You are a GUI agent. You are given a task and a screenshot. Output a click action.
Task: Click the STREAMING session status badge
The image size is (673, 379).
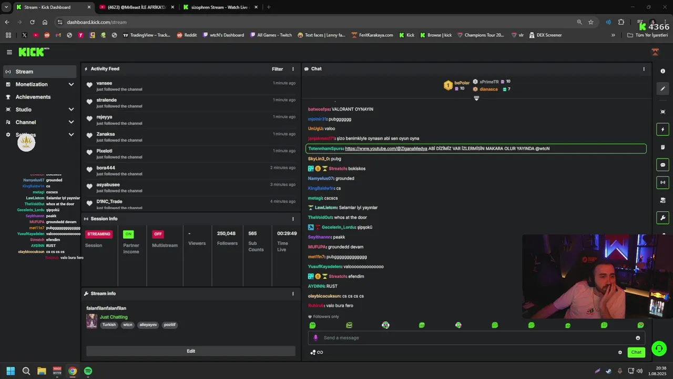click(99, 234)
